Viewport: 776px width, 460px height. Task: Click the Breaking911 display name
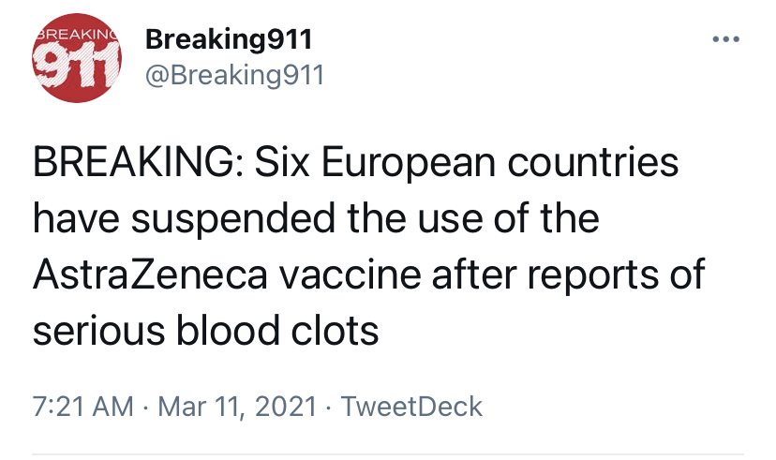(229, 39)
